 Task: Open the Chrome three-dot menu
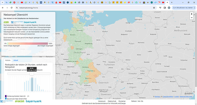194,8
